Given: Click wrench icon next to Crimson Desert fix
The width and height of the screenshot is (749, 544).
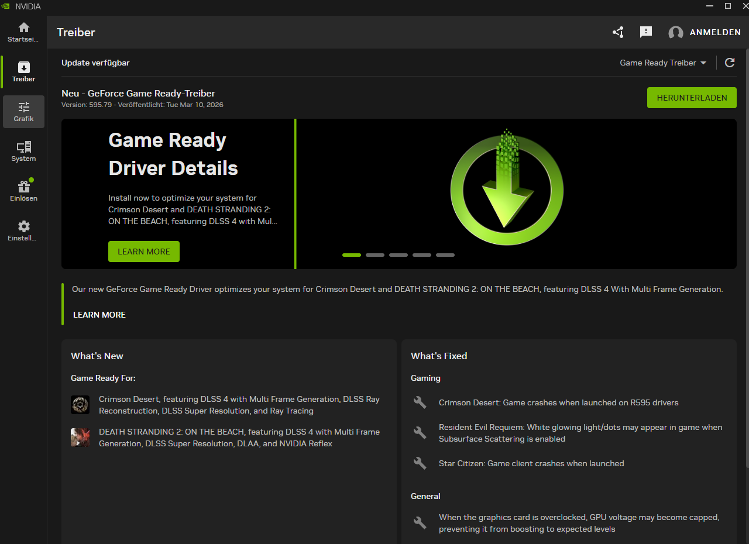Looking at the screenshot, I should [x=420, y=402].
